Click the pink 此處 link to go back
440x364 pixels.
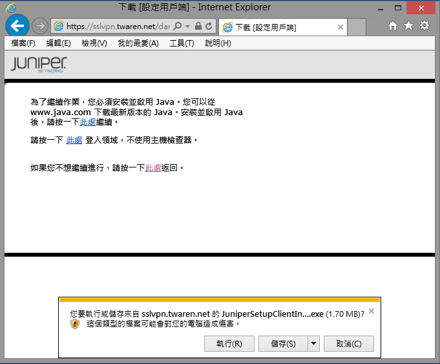tap(153, 167)
